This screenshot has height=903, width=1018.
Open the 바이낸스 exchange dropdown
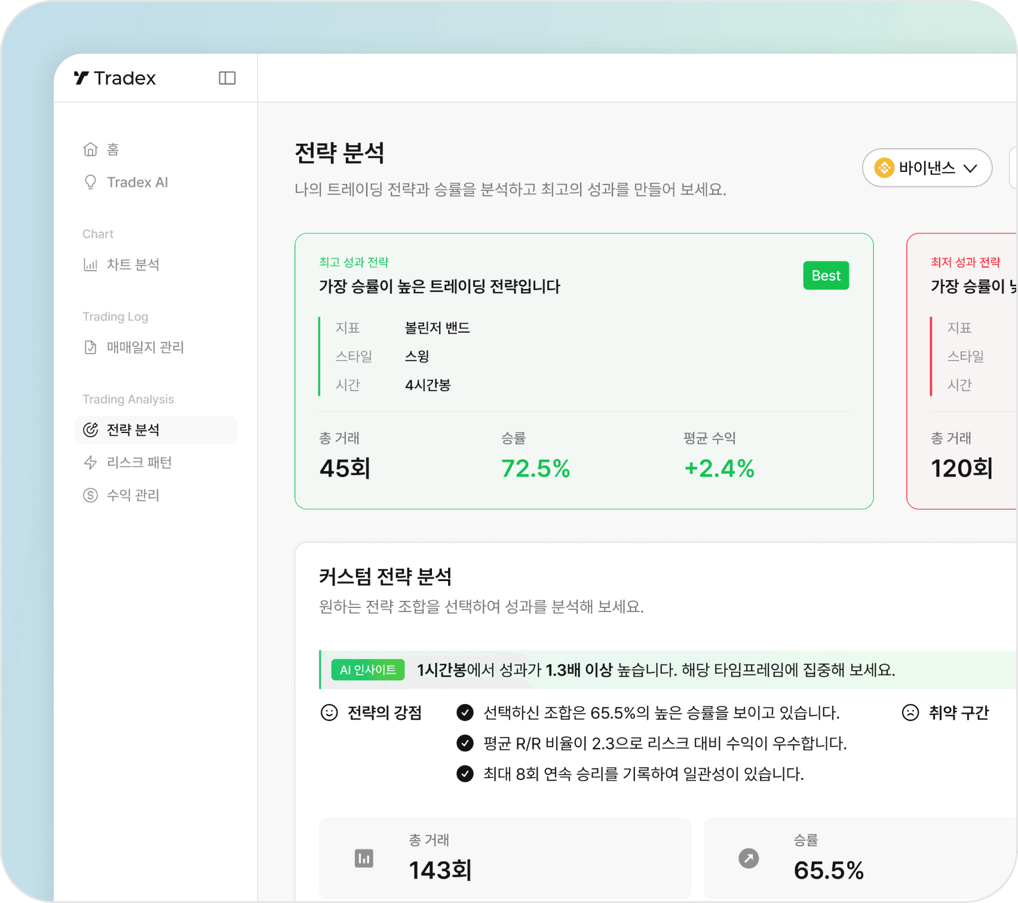tap(927, 168)
